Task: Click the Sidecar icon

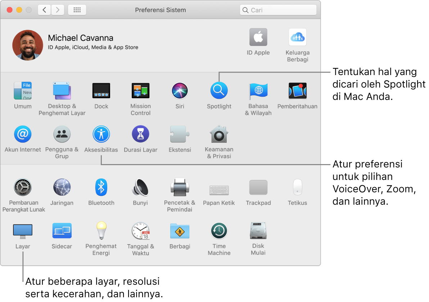Action: [x=62, y=231]
